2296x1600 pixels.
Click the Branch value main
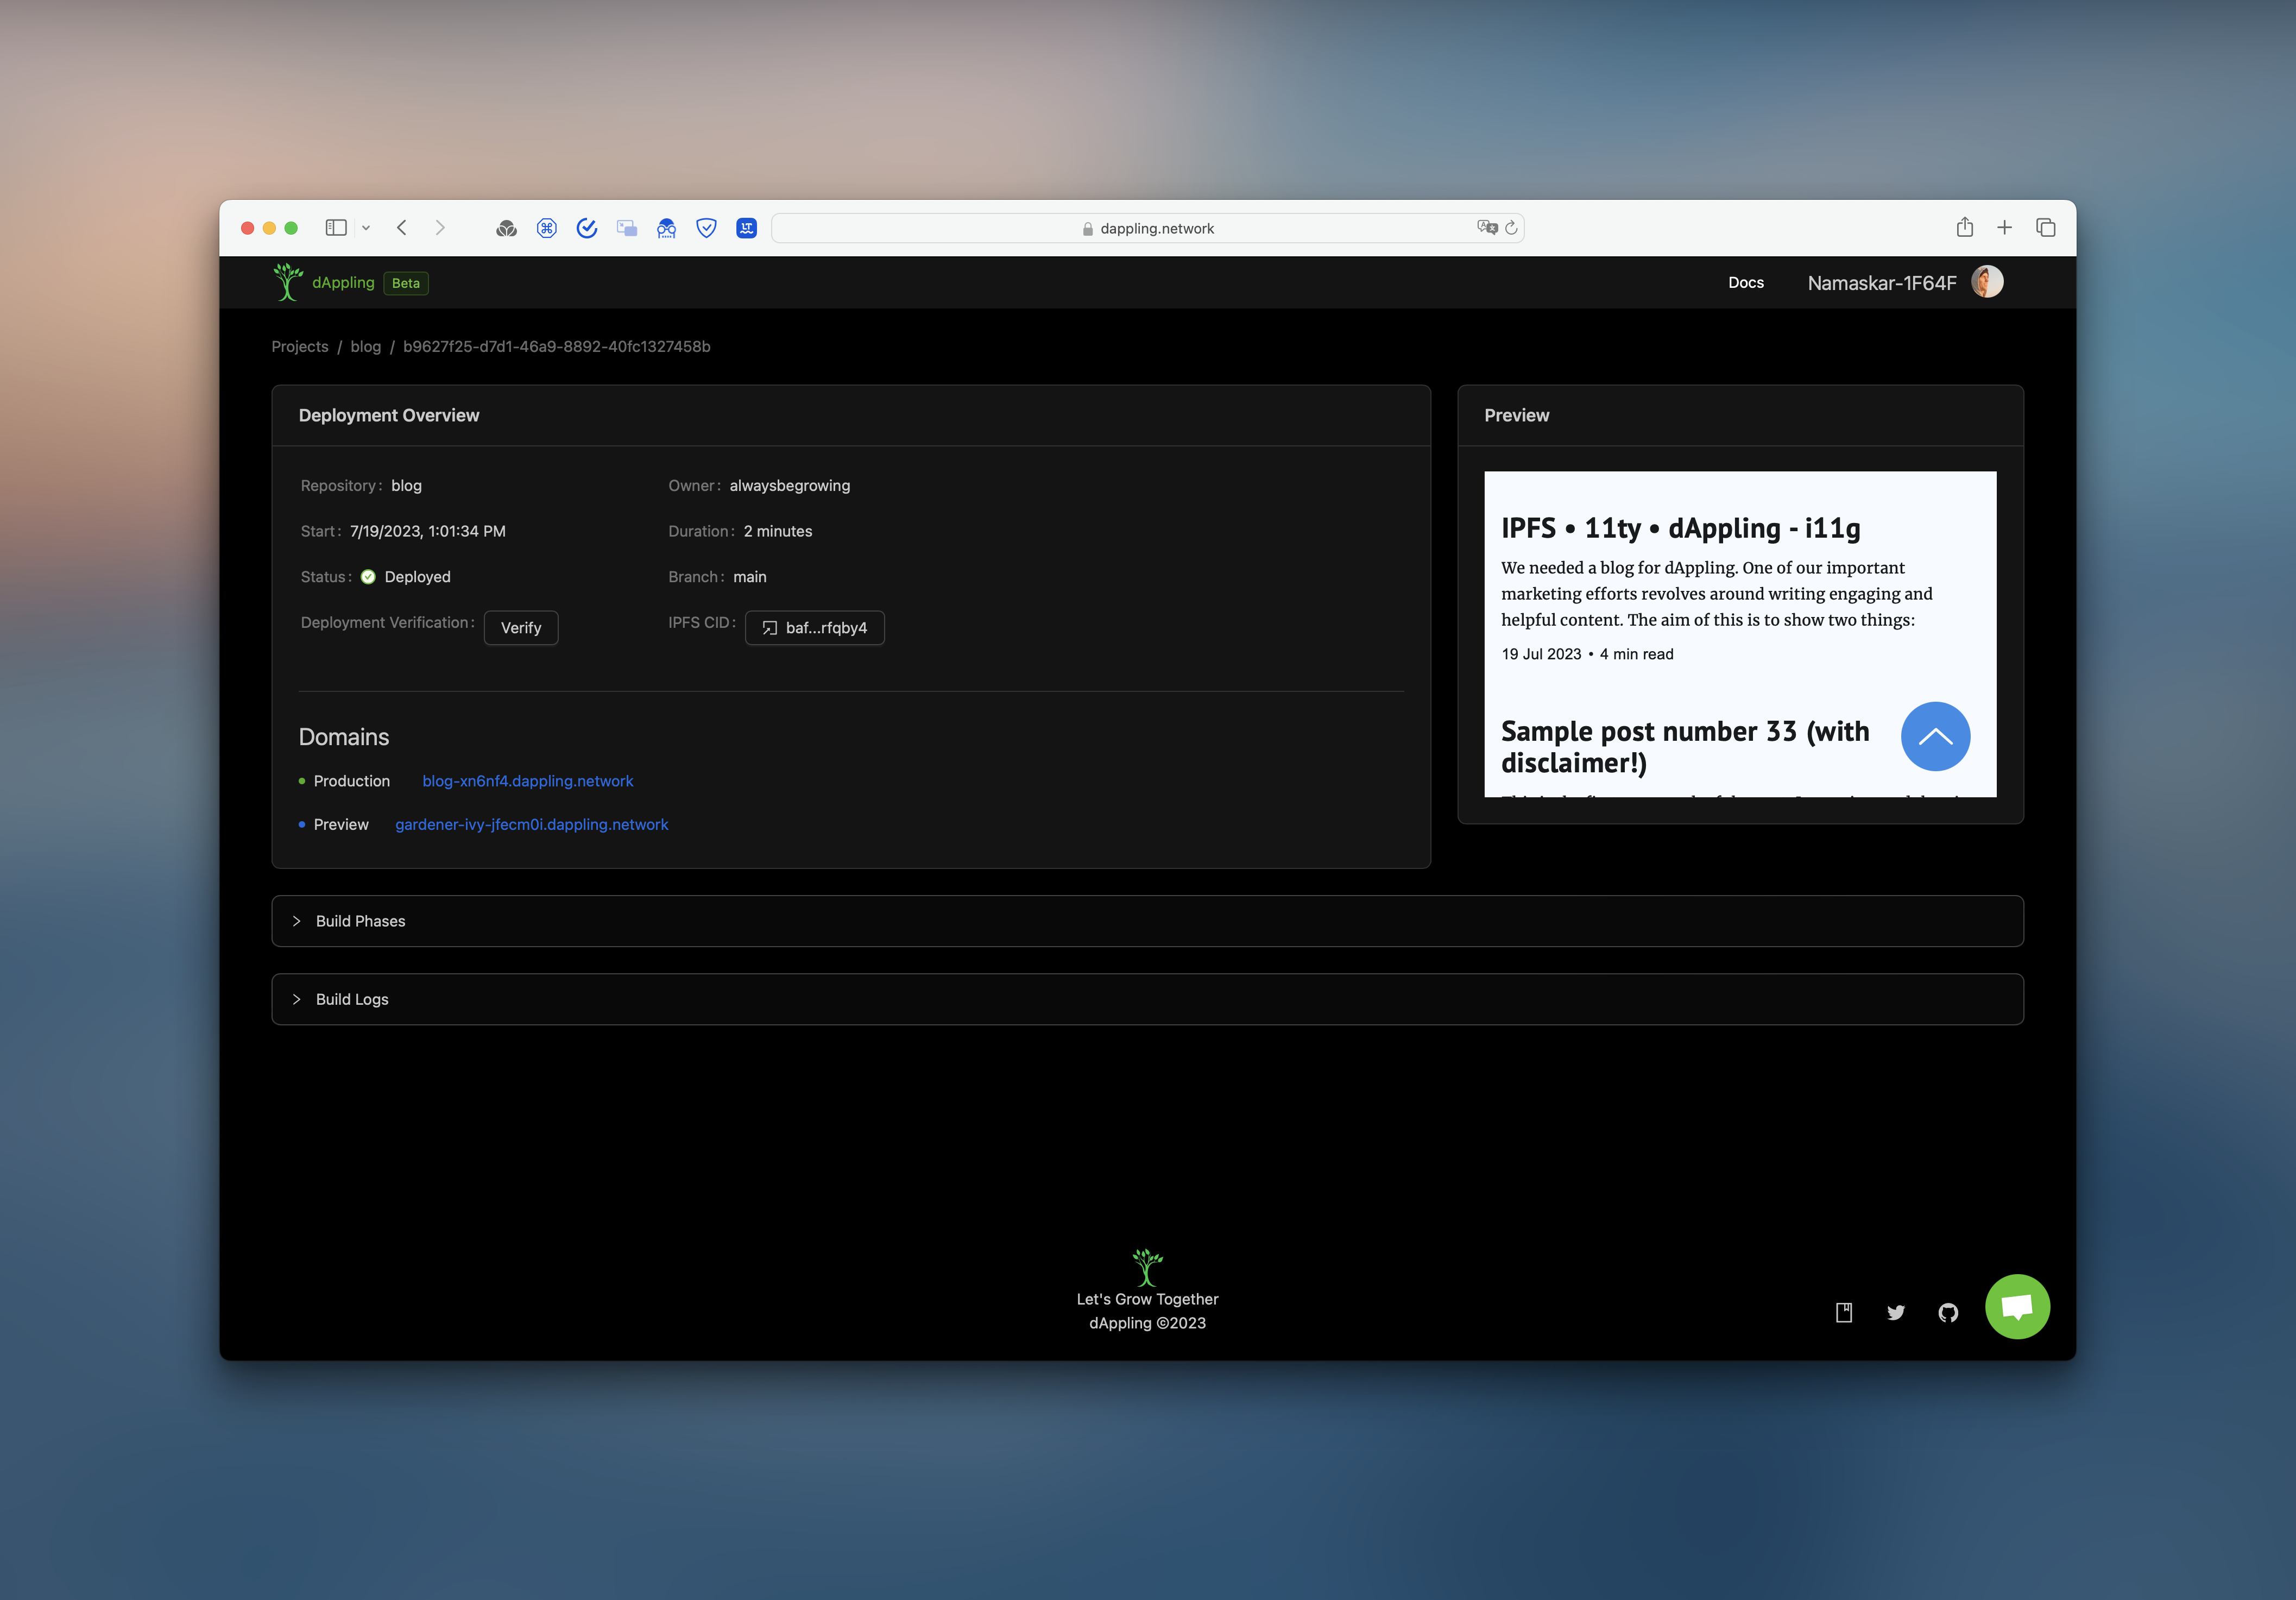(x=750, y=577)
